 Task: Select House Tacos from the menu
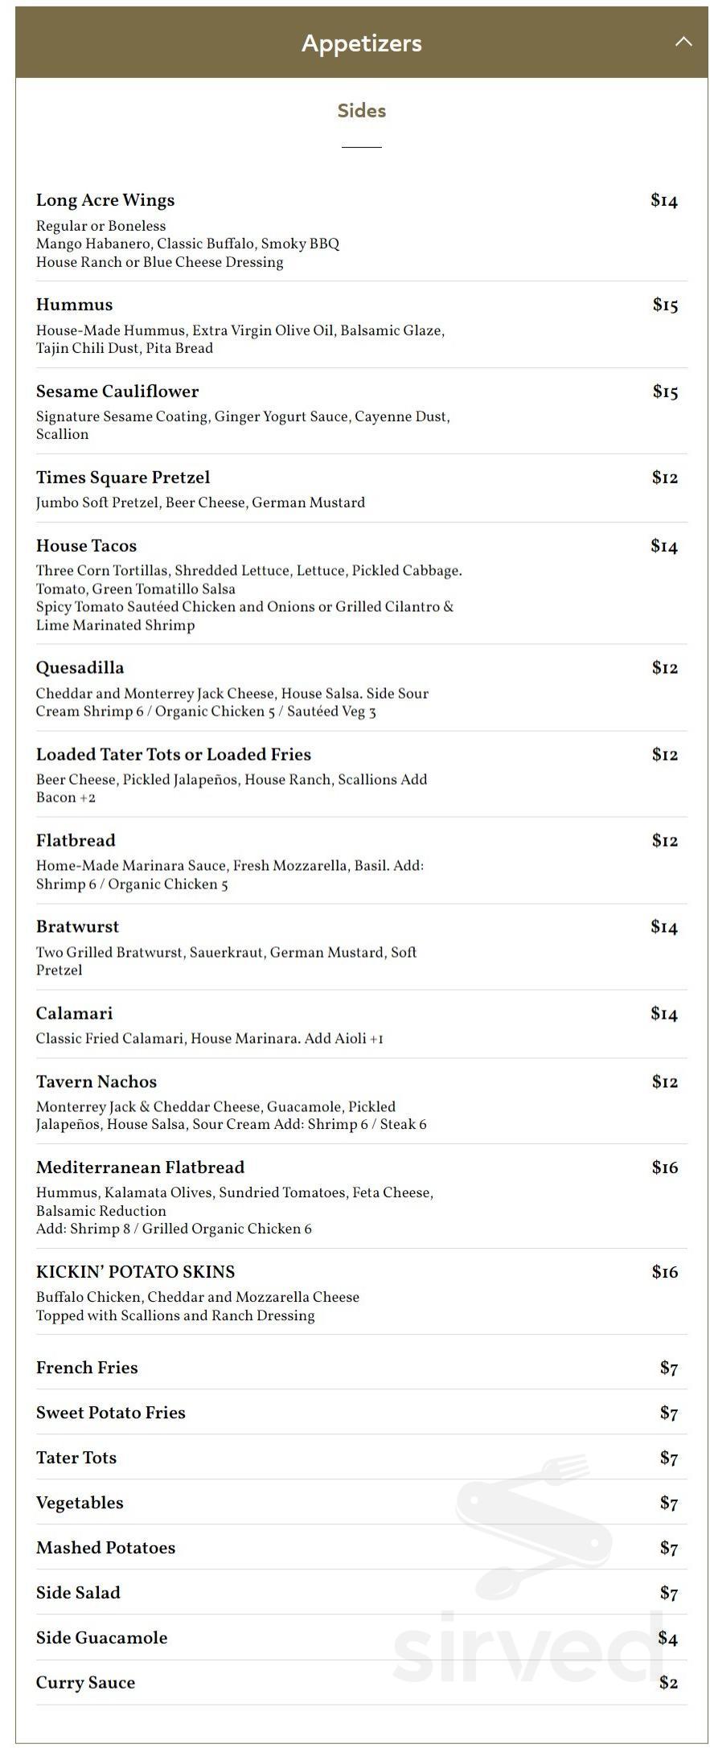[87, 546]
